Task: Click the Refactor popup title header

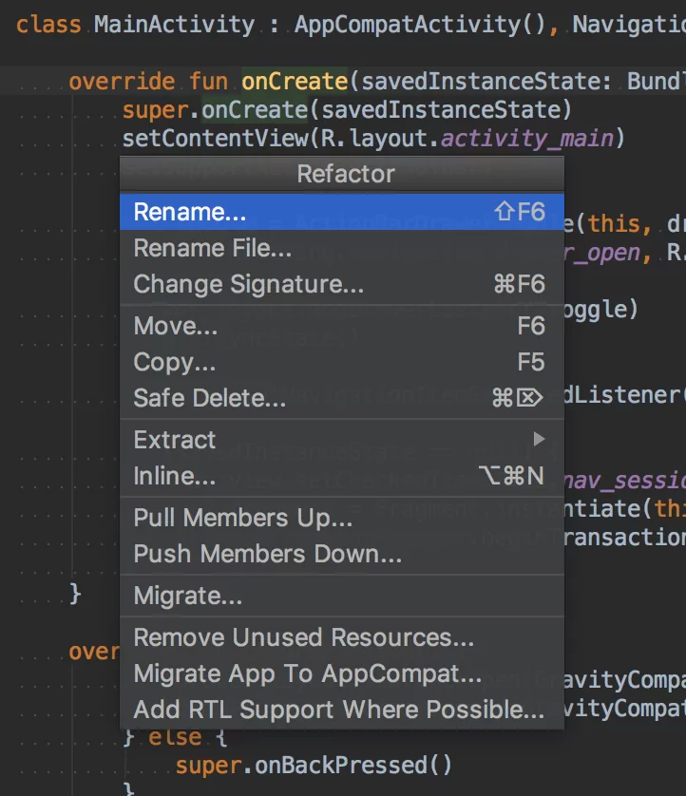Action: [342, 174]
